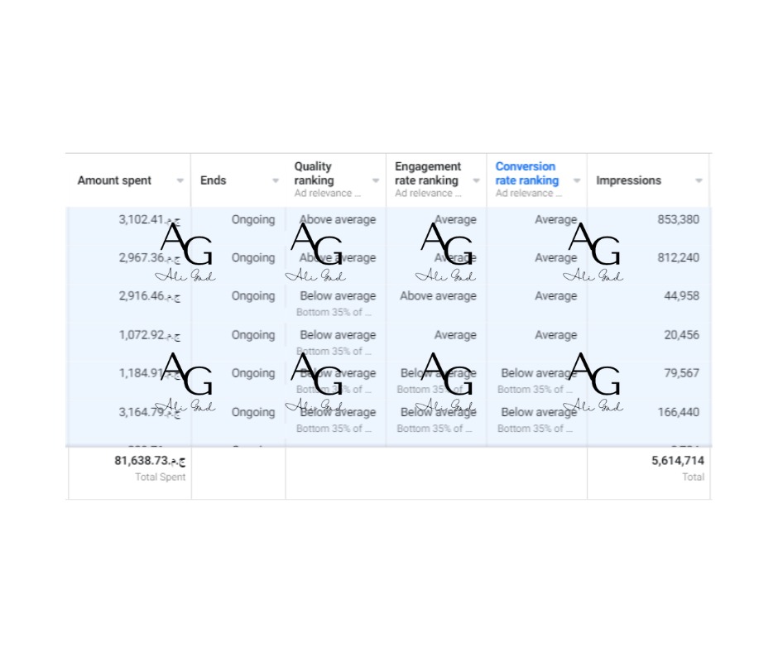
Task: Click the Engagement rate ranking header label
Action: point(427,173)
